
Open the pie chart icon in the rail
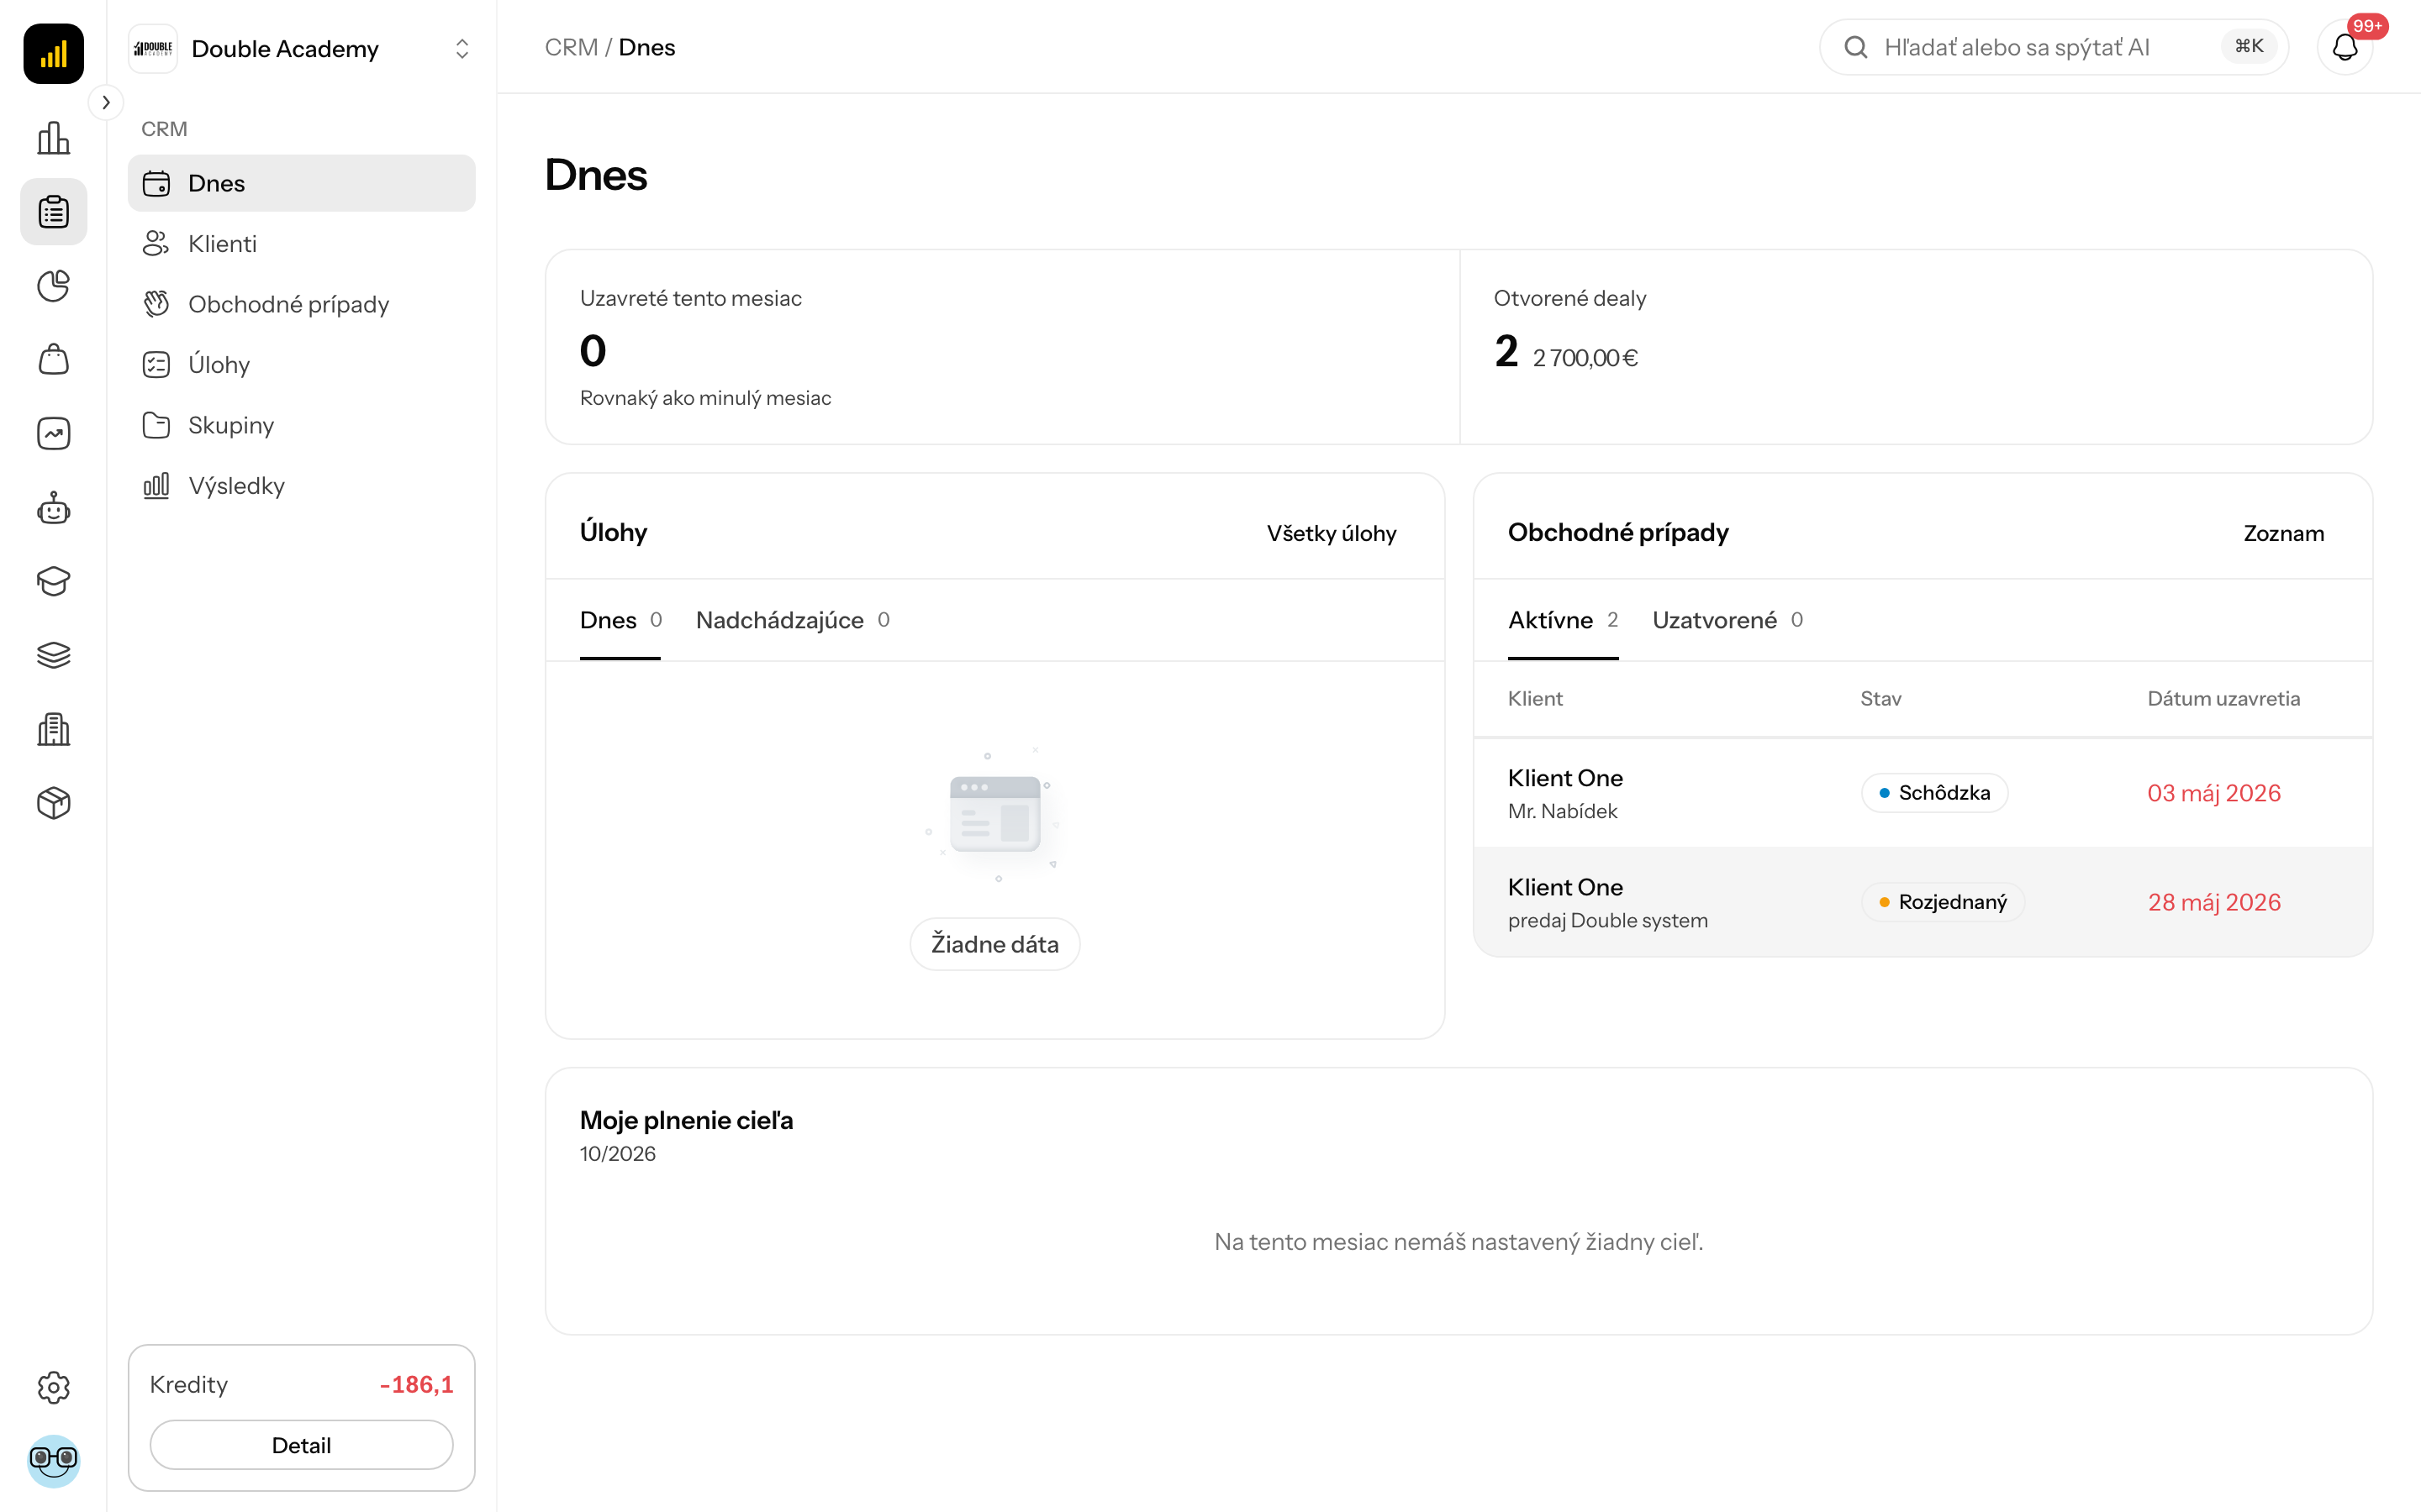pos(53,286)
